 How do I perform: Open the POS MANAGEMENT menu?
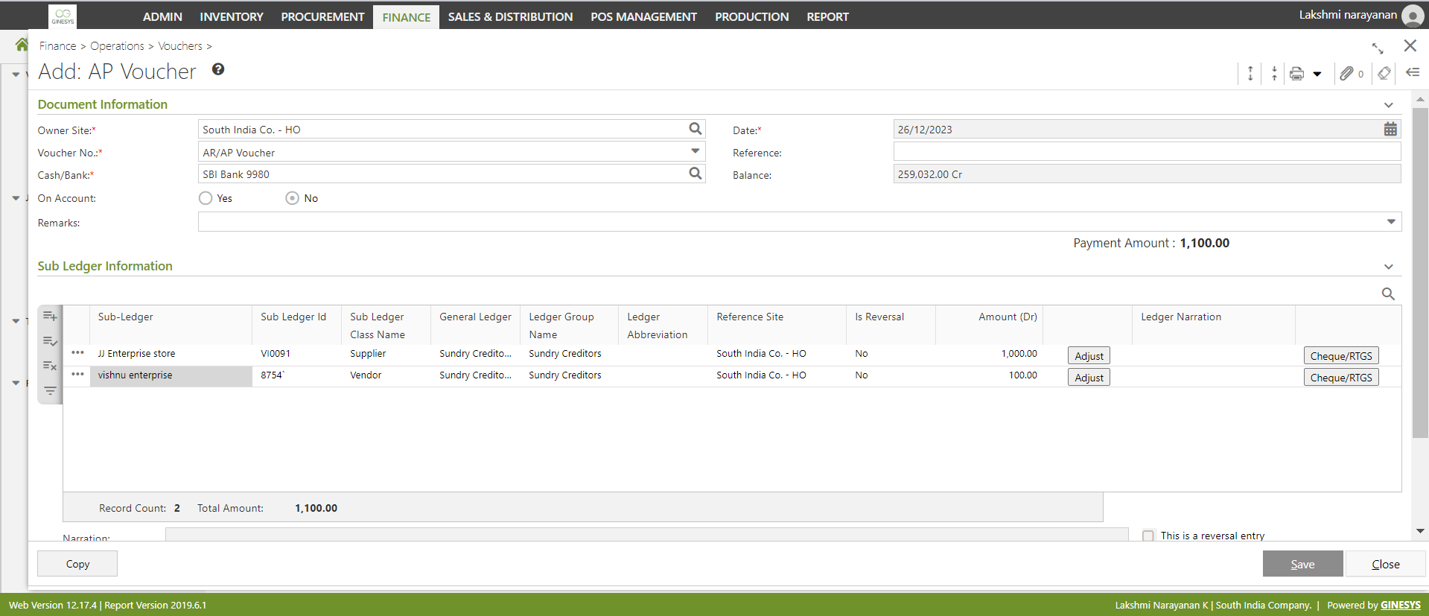click(643, 16)
